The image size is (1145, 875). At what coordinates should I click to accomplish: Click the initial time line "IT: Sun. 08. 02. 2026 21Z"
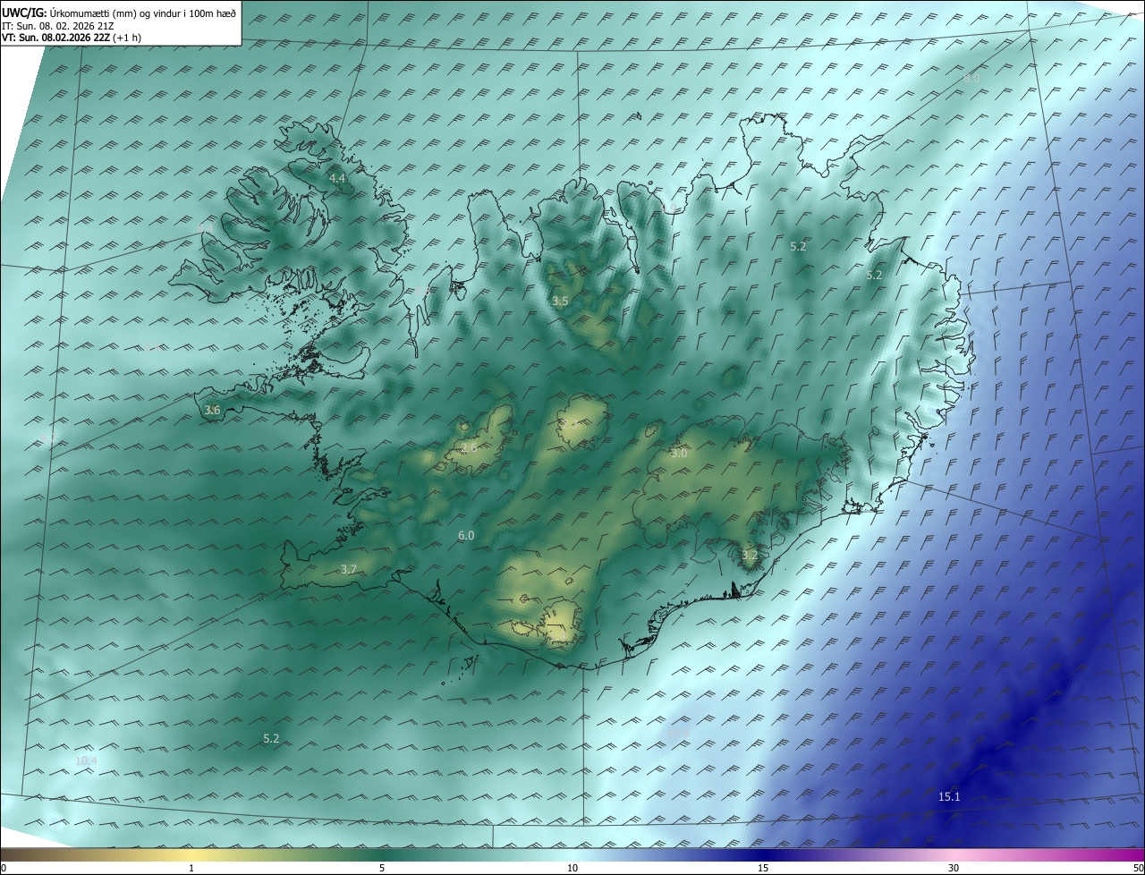(57, 25)
